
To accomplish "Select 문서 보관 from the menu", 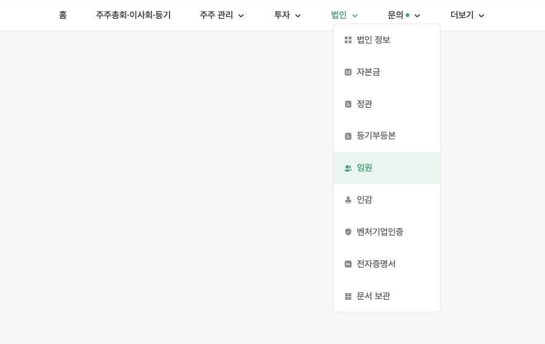I will tap(373, 296).
